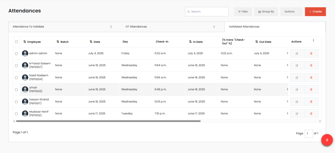Open Attendance To Validate options menu

coord(111,27)
